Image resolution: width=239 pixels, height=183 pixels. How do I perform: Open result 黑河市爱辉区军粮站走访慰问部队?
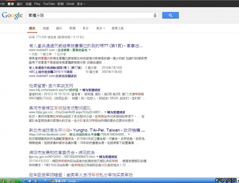[60, 108]
